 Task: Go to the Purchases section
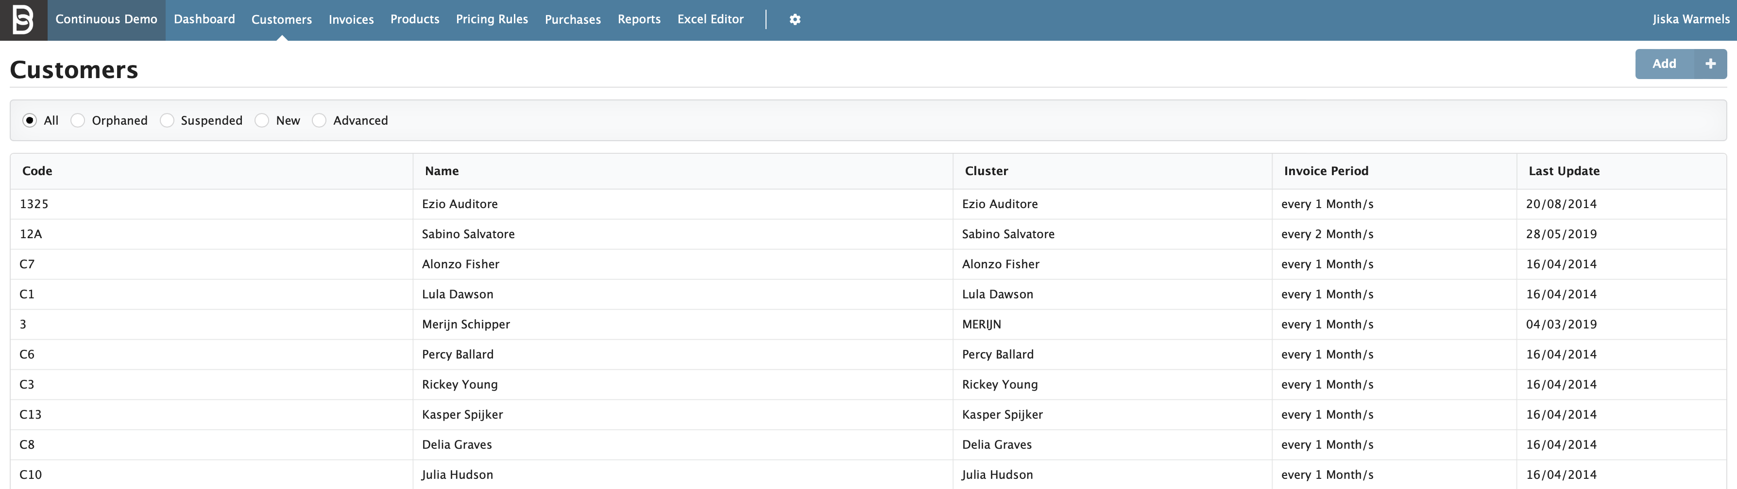tap(573, 19)
